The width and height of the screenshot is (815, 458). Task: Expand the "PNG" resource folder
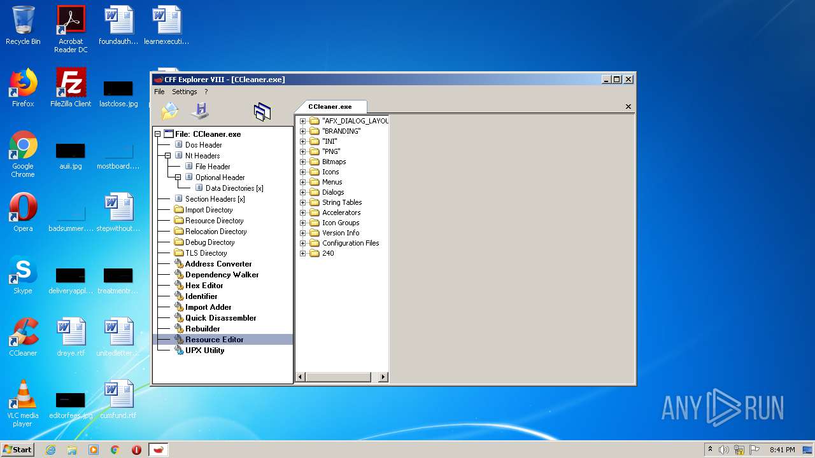click(x=303, y=151)
